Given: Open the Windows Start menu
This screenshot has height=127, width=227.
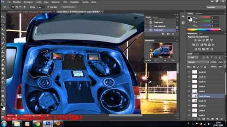Looking at the screenshot, I should 4,124.
